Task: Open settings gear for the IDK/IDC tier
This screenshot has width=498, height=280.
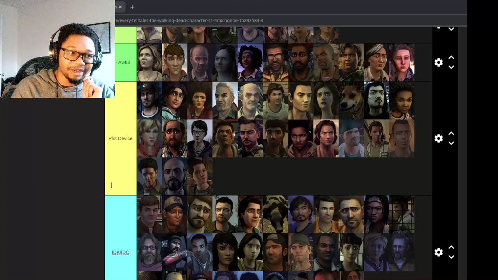Action: click(438, 252)
